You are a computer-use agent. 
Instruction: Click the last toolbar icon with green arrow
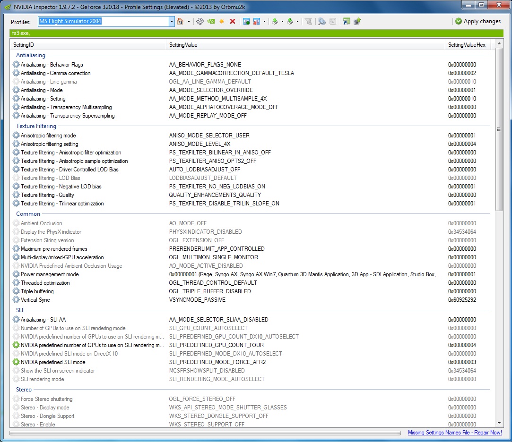[x=357, y=22]
